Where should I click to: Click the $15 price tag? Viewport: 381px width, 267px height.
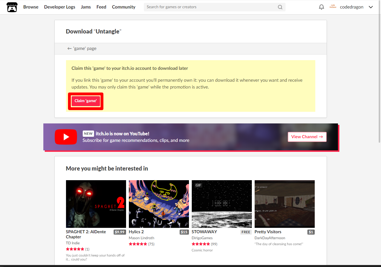184,232
